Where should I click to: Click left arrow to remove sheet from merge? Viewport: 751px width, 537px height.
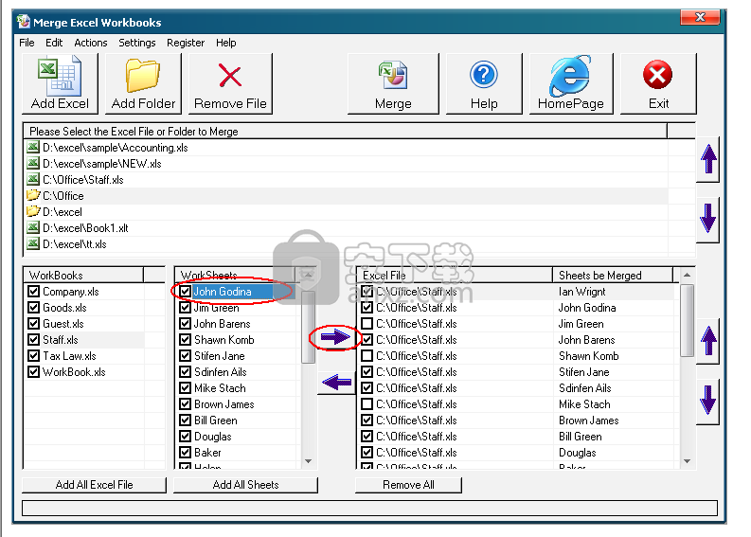[335, 383]
